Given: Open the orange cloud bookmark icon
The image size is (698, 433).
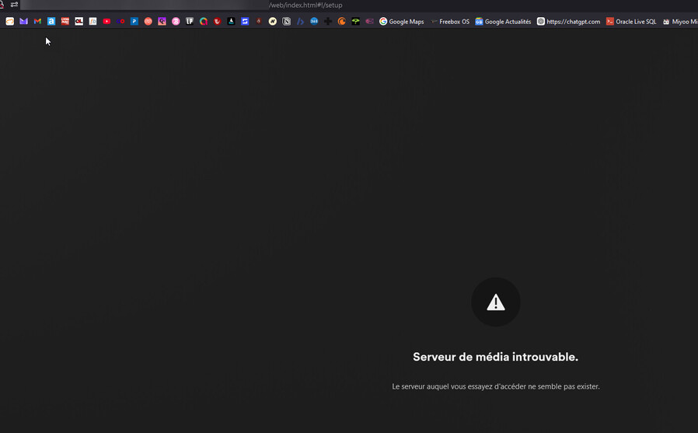Looking at the screenshot, I should 10,21.
